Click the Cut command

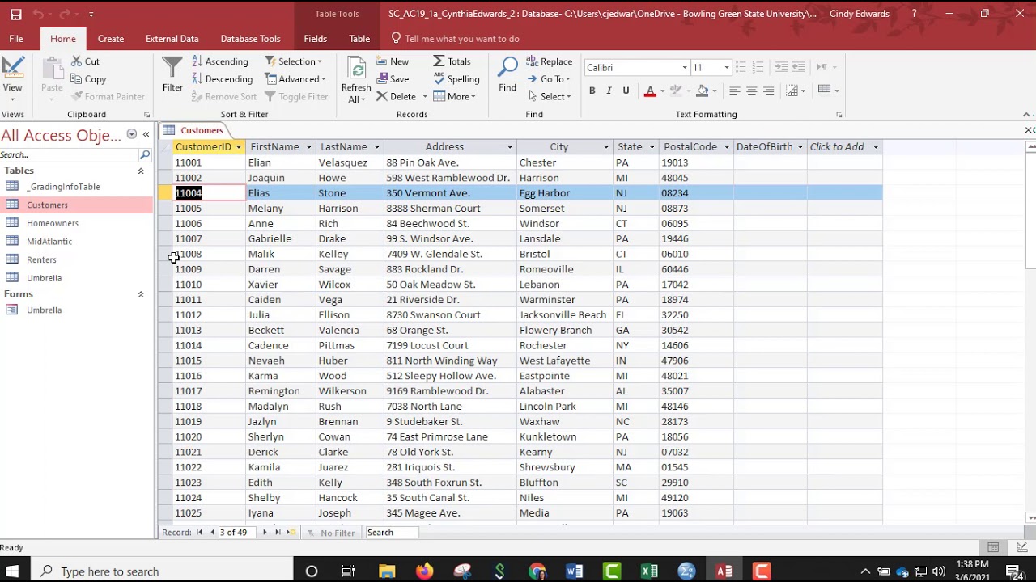pos(84,61)
